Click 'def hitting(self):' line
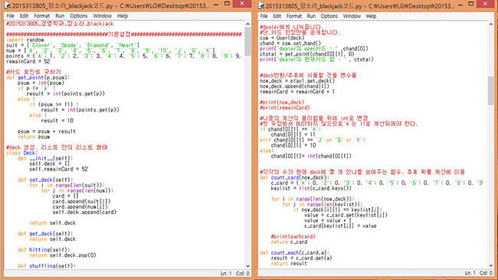498x280 pixels. [x=44, y=250]
